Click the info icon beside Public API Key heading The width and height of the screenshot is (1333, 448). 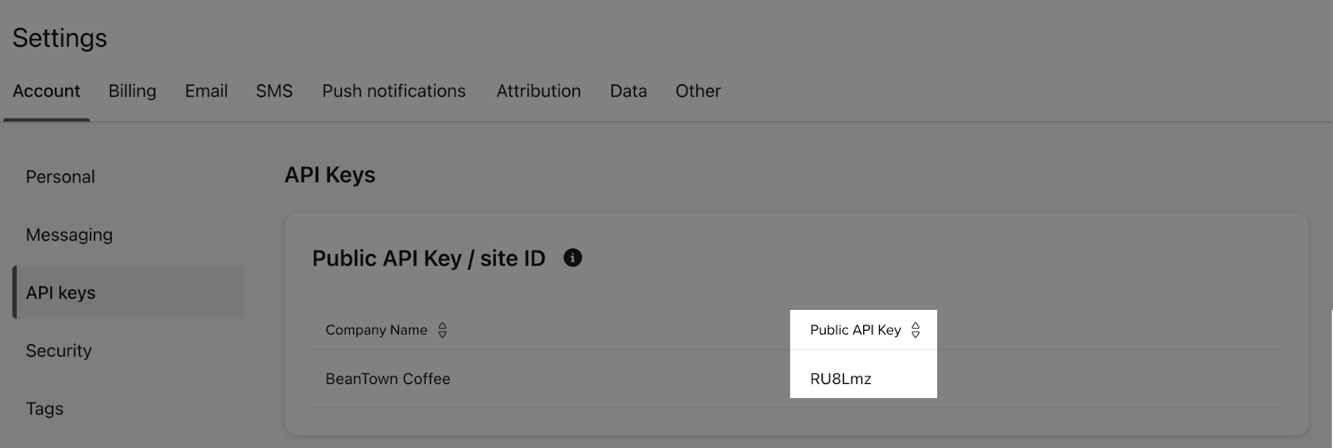572,258
